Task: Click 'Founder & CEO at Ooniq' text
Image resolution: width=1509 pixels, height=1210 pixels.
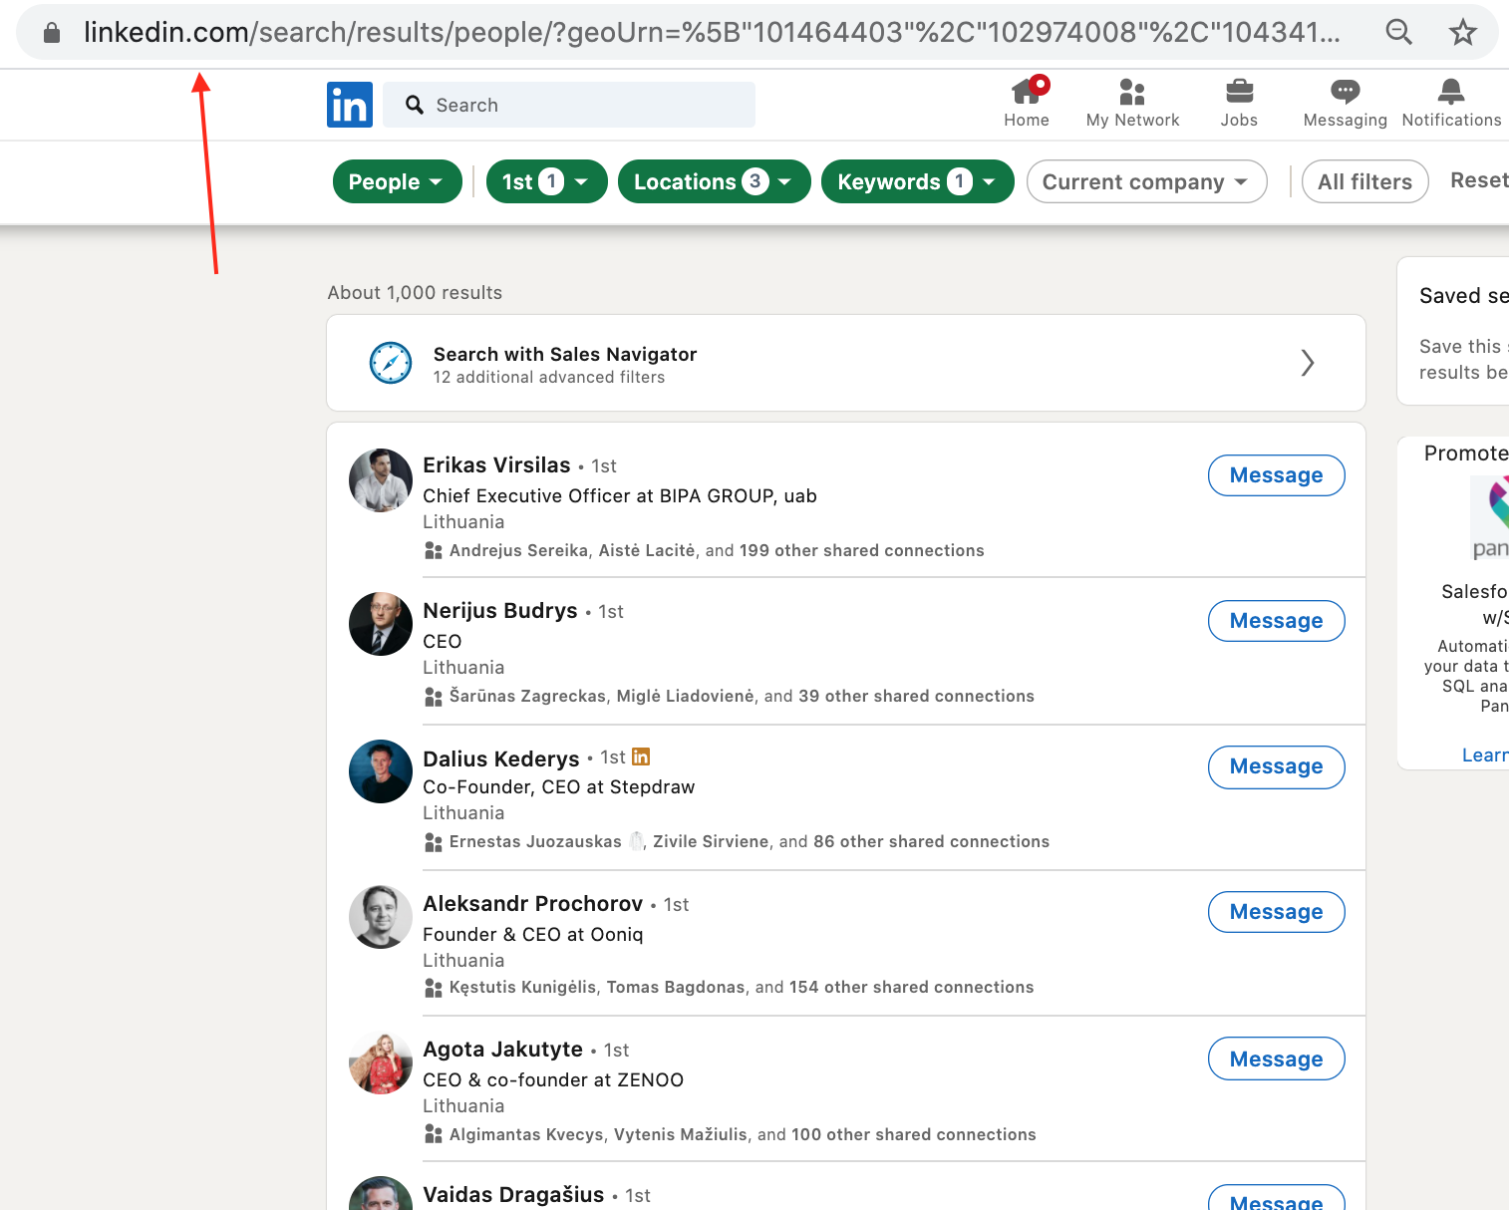Action: [x=532, y=934]
